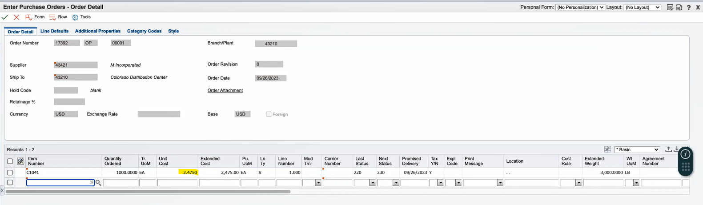703x205 pixels.
Task: Click the empty Item Number input field
Action: (x=60, y=183)
